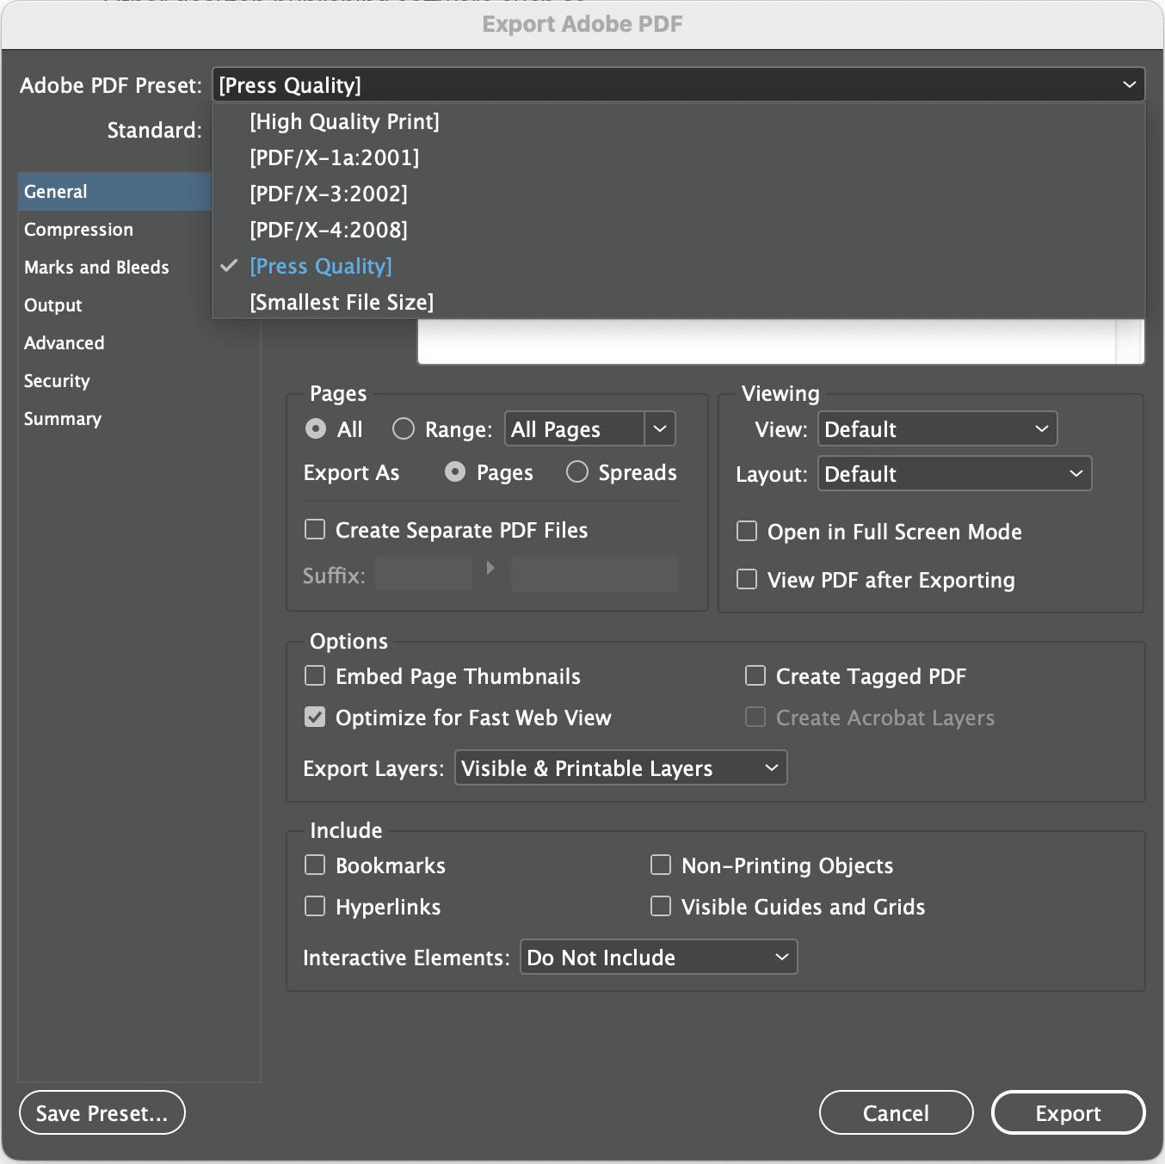This screenshot has height=1164, width=1165.
Task: Open the View dropdown set to Default
Action: (937, 428)
